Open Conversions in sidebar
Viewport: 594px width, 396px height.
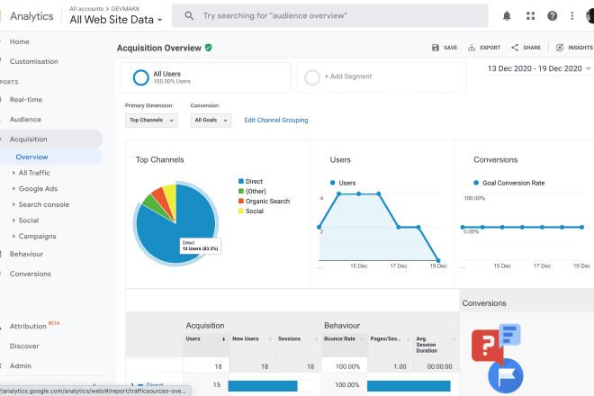[x=31, y=274]
